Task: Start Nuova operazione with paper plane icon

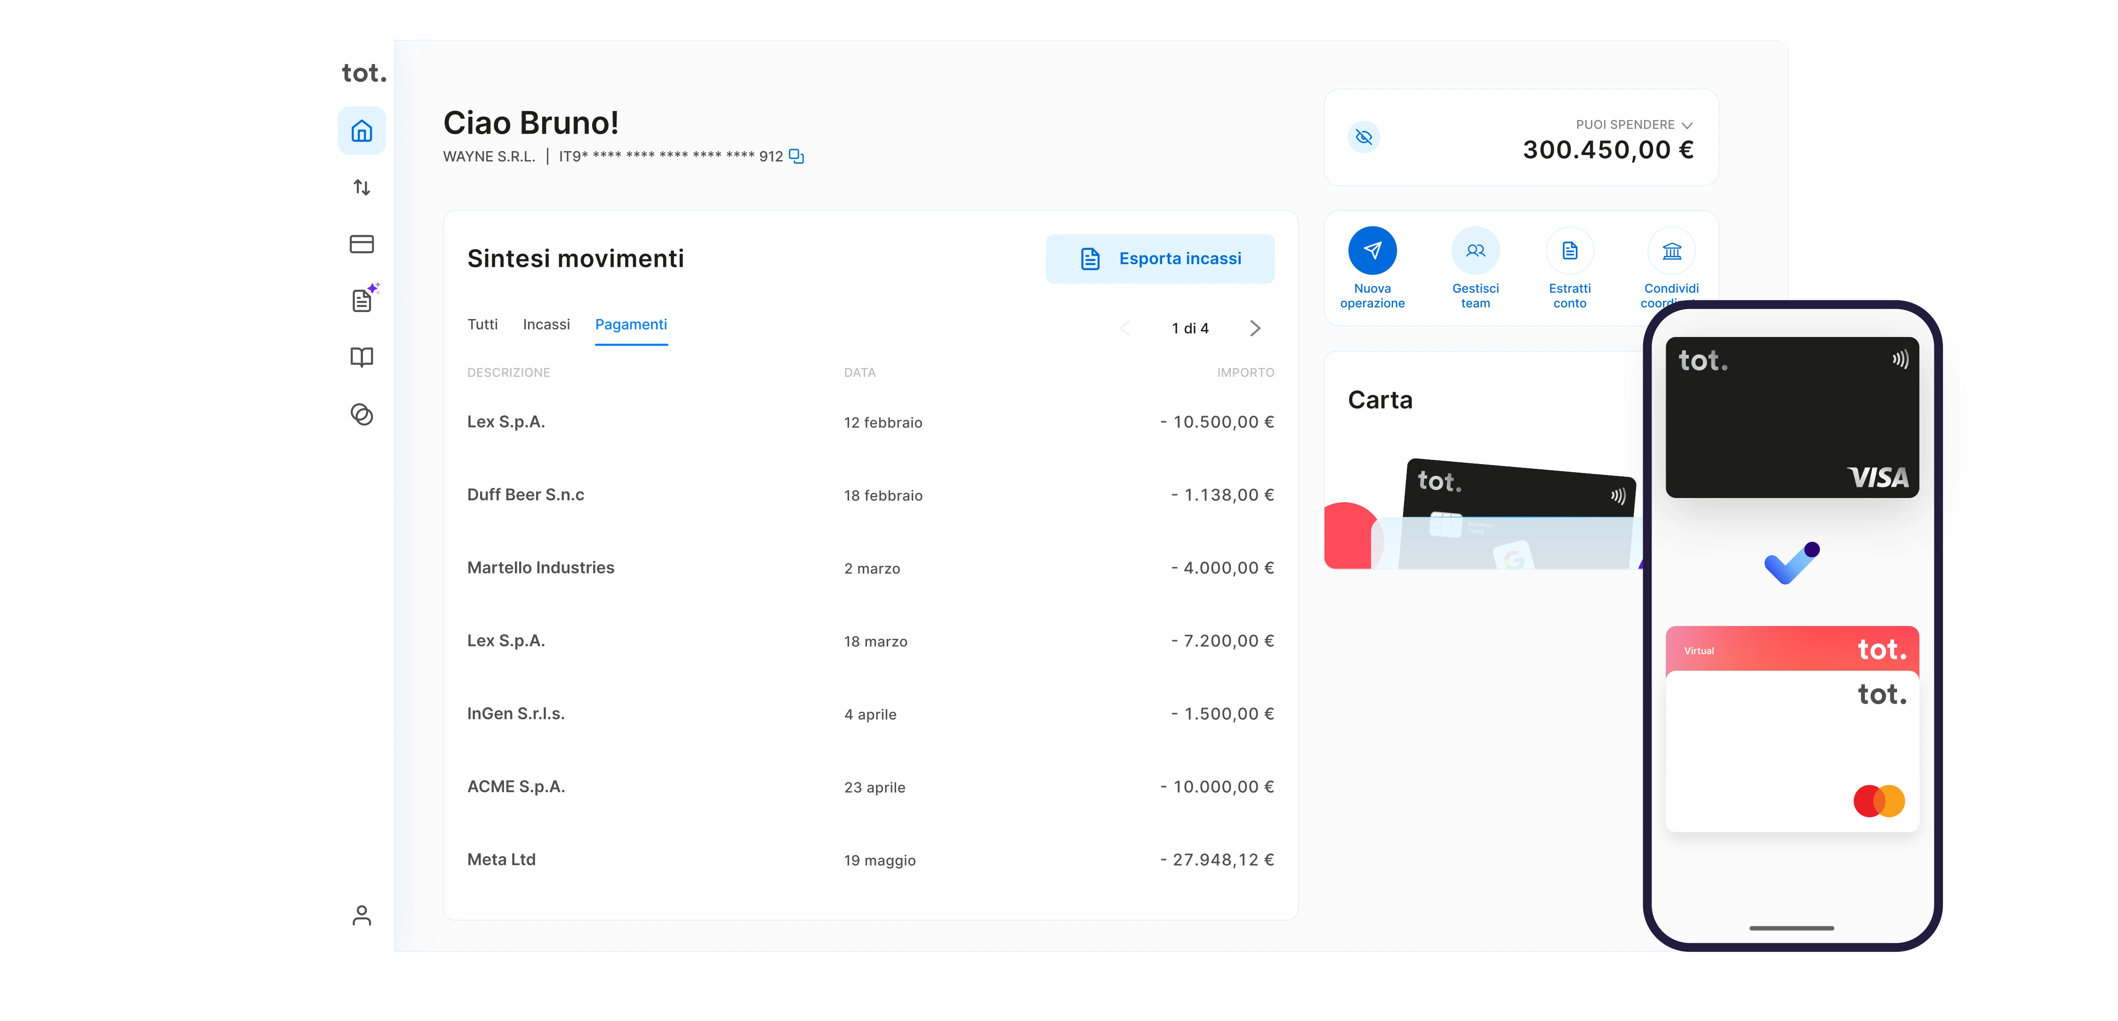Action: click(1372, 251)
